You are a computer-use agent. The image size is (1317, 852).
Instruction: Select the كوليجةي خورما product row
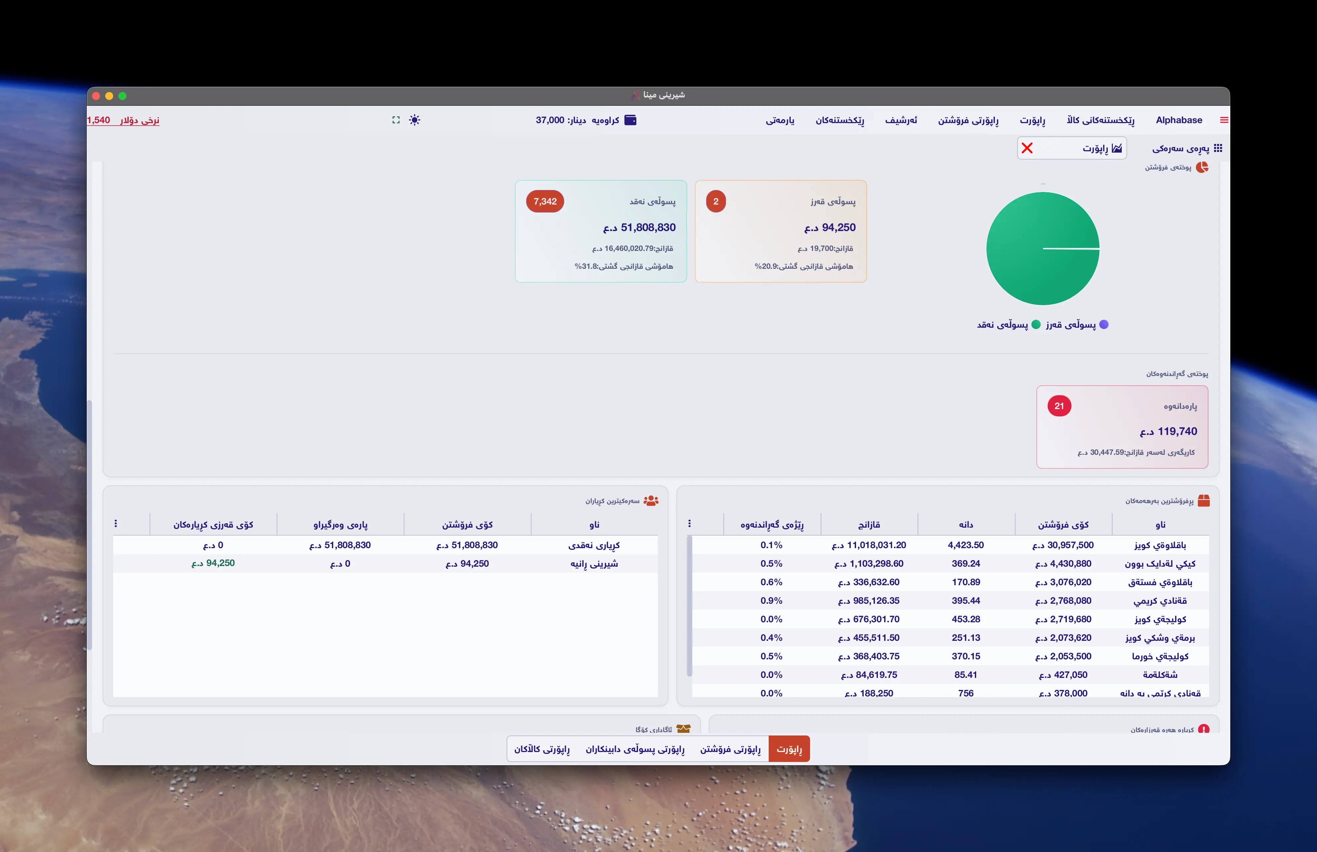click(950, 656)
